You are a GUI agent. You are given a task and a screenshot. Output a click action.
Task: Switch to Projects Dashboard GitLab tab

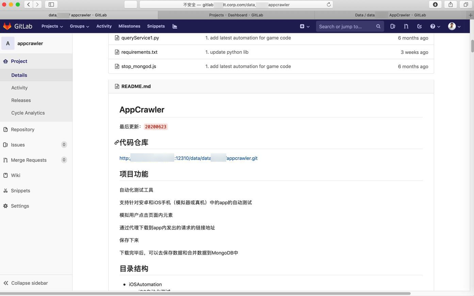pyautogui.click(x=236, y=15)
